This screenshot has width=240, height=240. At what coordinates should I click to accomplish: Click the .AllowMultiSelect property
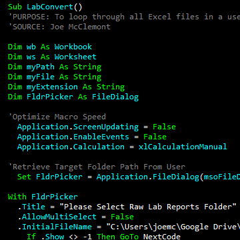point(57,217)
